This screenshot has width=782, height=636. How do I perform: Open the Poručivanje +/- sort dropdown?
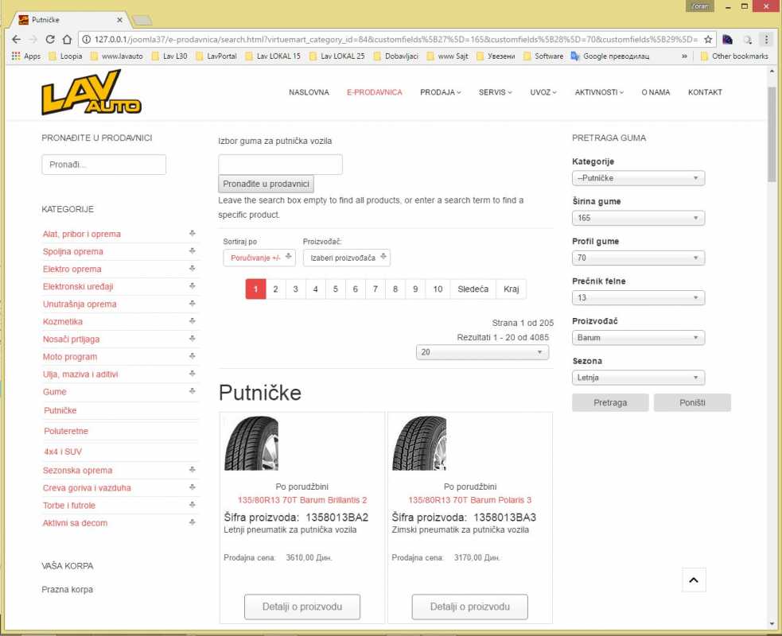click(x=259, y=258)
